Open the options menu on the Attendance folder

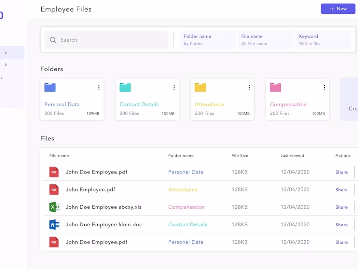(249, 87)
